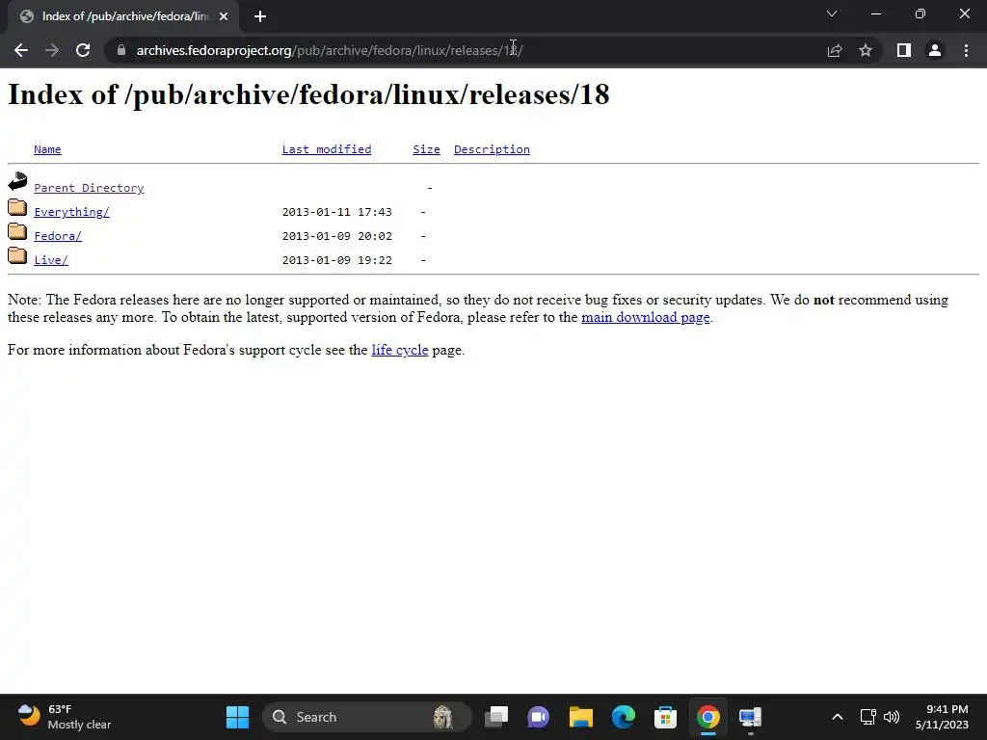Click the folder icon beside Live/
987x740 pixels.
17,254
